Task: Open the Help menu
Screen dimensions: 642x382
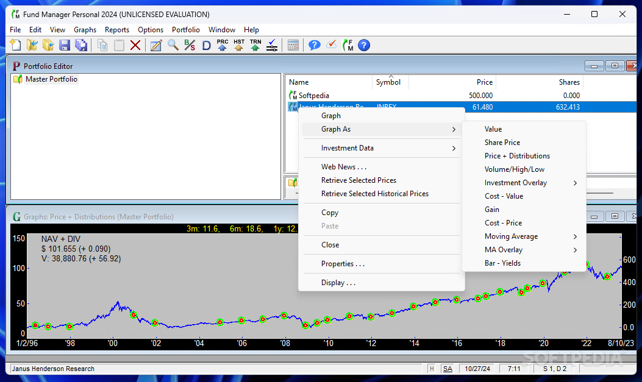Action: point(251,29)
